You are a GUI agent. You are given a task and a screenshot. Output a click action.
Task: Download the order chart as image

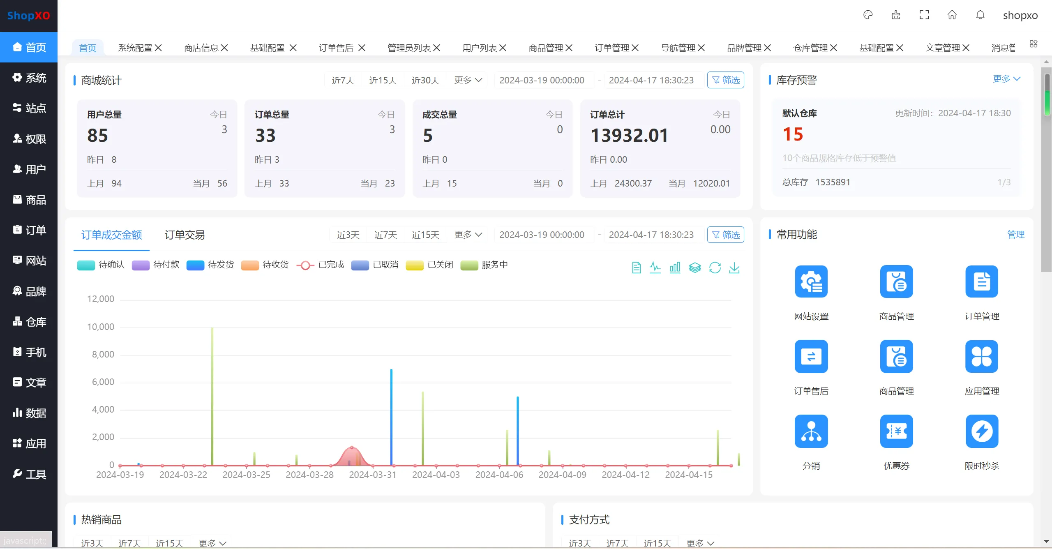click(x=734, y=268)
